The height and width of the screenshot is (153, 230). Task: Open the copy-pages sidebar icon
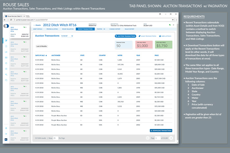click(x=6, y=80)
